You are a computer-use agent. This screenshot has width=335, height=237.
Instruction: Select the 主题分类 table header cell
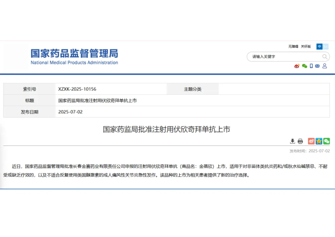click(193, 89)
